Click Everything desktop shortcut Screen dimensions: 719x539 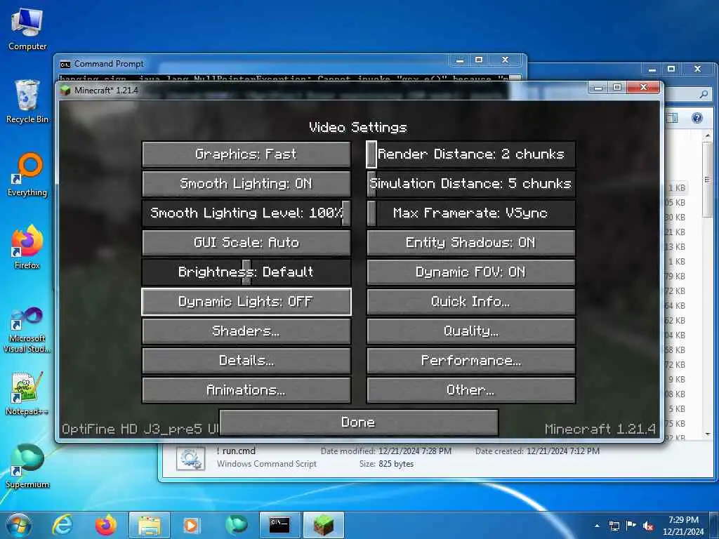27,175
